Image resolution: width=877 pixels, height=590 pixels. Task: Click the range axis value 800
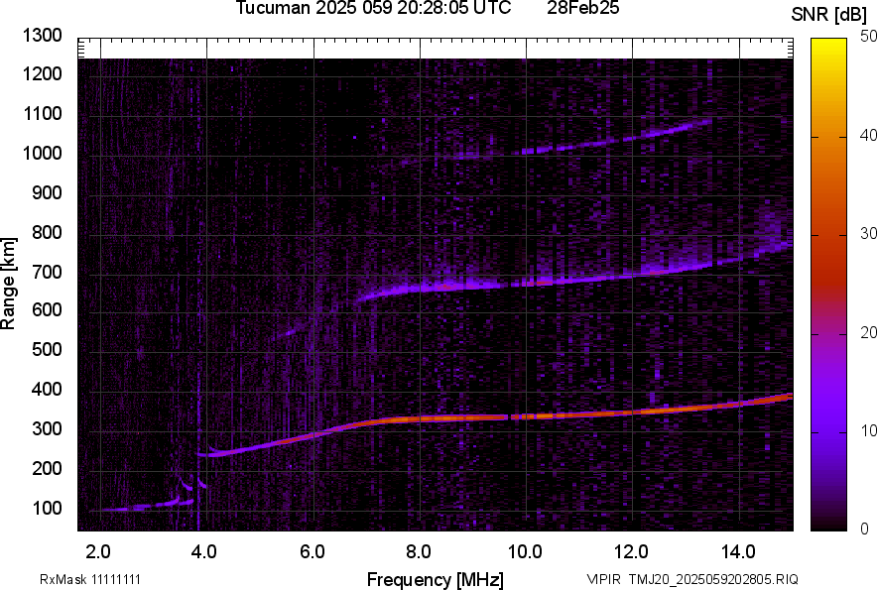(x=47, y=232)
